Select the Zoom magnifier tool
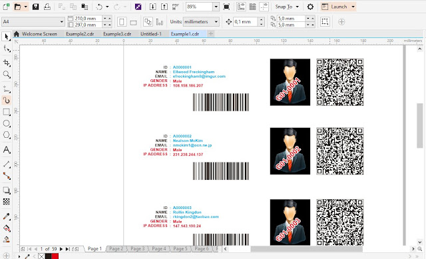Screen dimensions: 426x259 click(x=7, y=75)
